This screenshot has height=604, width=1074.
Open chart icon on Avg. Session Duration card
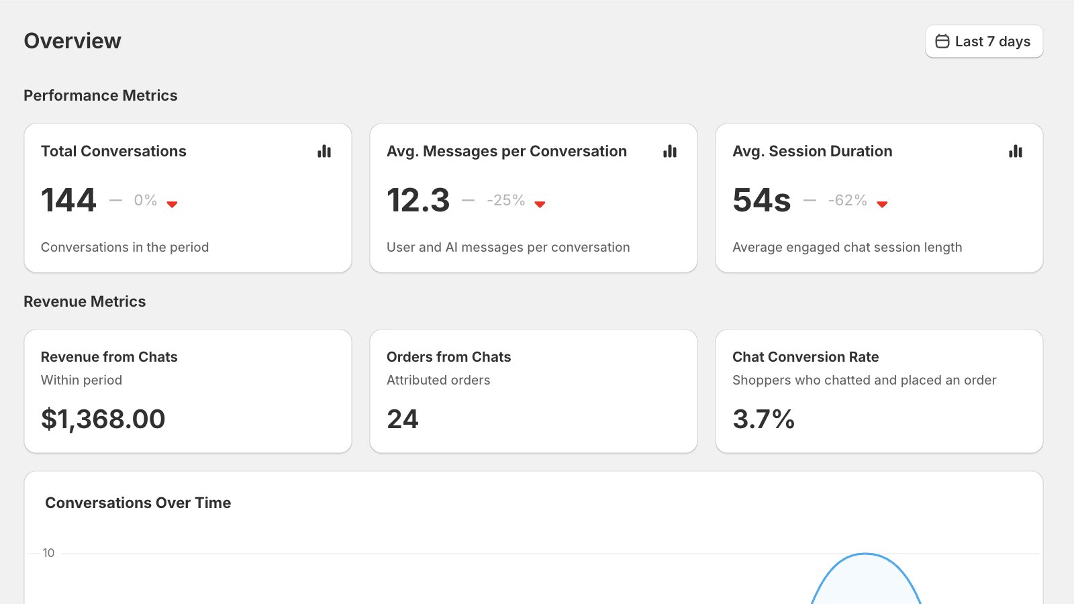1016,151
